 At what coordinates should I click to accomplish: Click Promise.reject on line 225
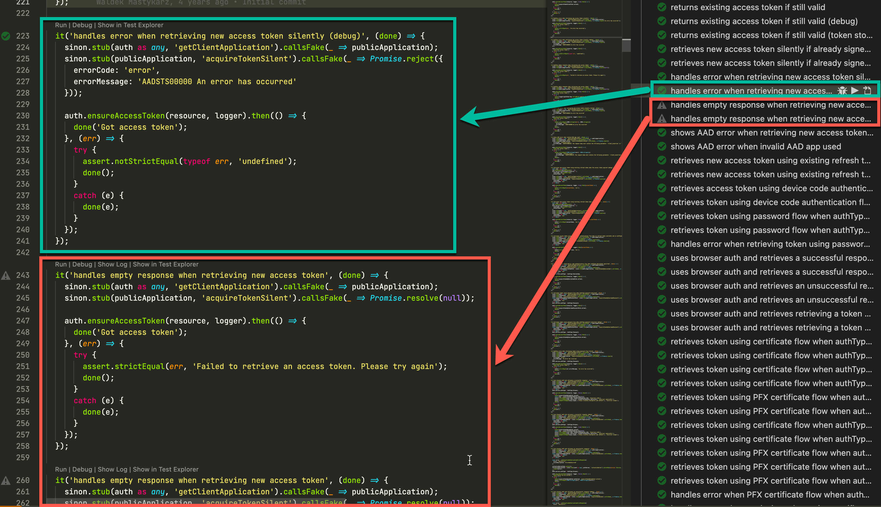pyautogui.click(x=402, y=59)
